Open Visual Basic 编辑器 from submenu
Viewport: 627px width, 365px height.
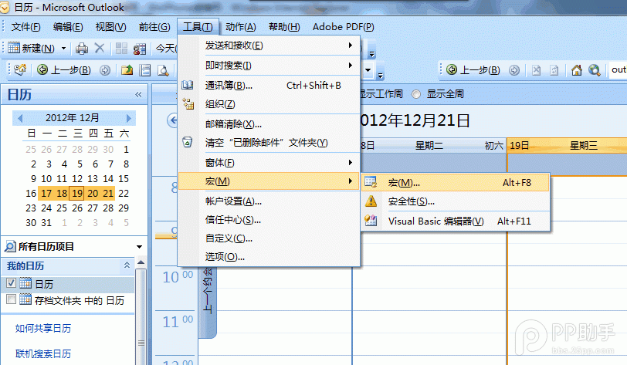click(x=455, y=221)
